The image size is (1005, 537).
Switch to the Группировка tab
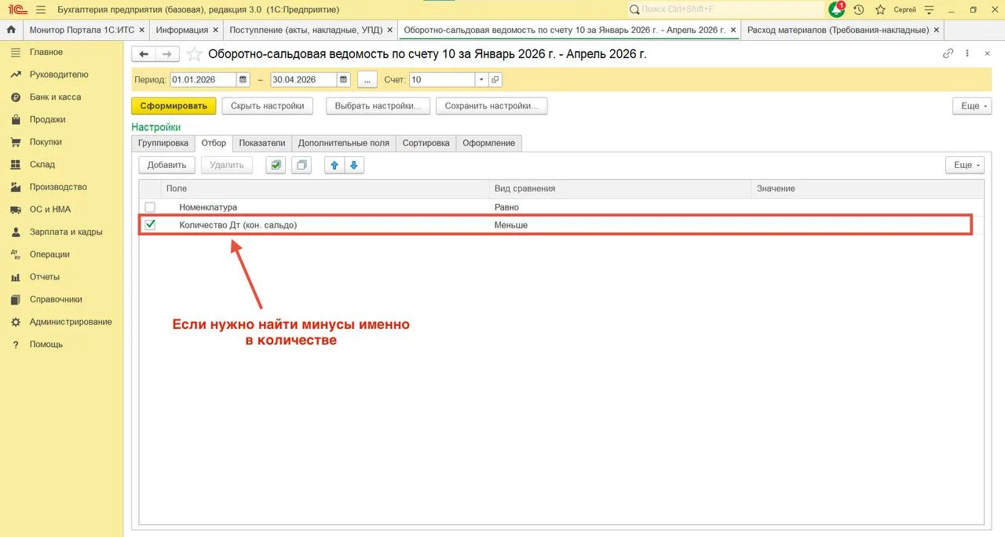click(x=163, y=143)
